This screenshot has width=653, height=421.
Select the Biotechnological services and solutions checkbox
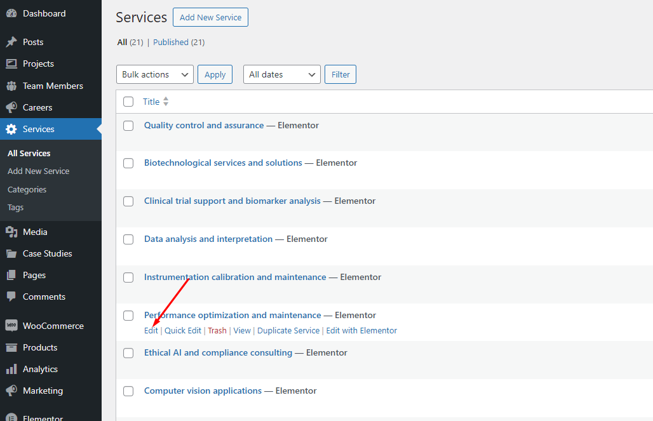tap(128, 163)
